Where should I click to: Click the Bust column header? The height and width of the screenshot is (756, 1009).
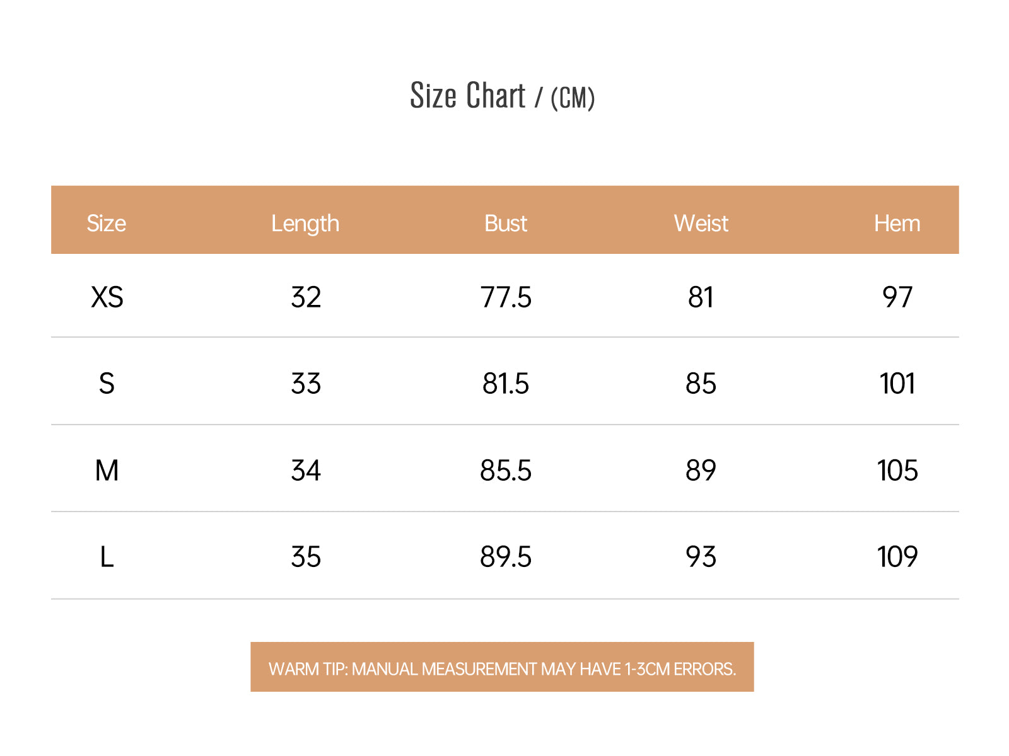tap(506, 223)
